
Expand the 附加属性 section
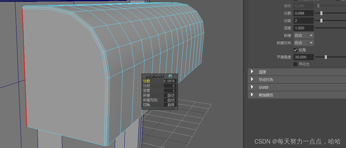(297, 95)
